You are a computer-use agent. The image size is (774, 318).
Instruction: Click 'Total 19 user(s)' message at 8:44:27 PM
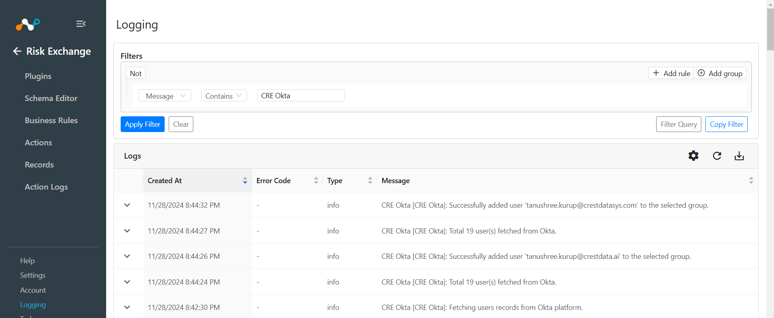pyautogui.click(x=469, y=231)
